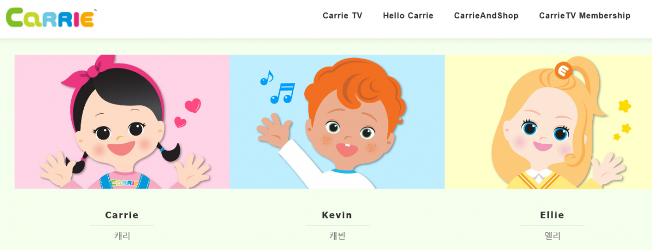Click the Kevin name label
Image resolution: width=652 pixels, height=250 pixels.
pyautogui.click(x=337, y=215)
